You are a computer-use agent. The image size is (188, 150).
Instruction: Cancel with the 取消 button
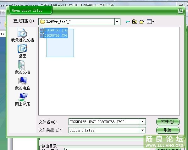(x=168, y=130)
